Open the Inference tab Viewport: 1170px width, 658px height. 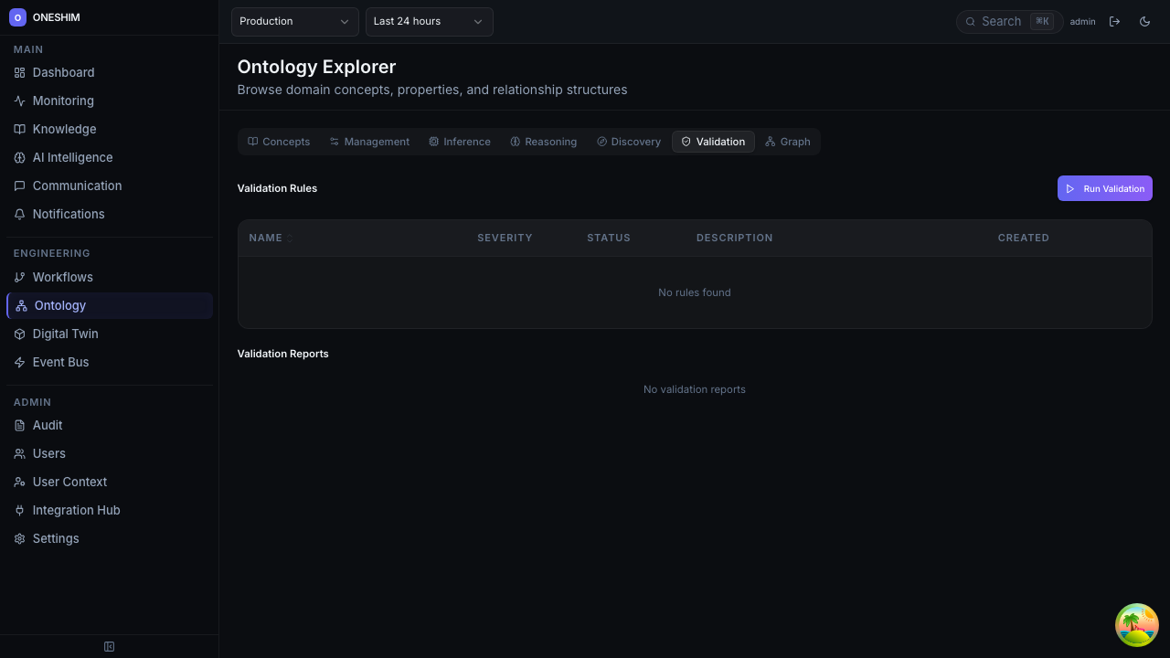[459, 142]
